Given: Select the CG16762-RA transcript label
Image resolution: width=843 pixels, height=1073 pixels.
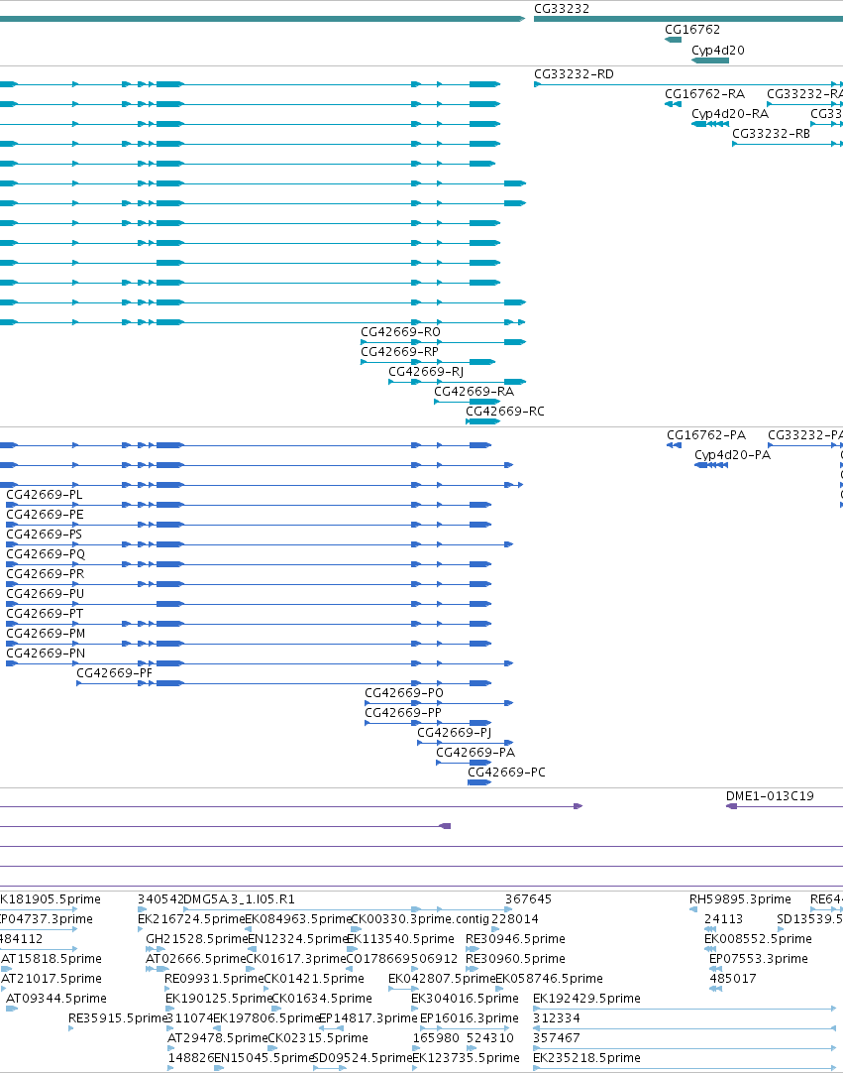Looking at the screenshot, I should click(x=704, y=94).
